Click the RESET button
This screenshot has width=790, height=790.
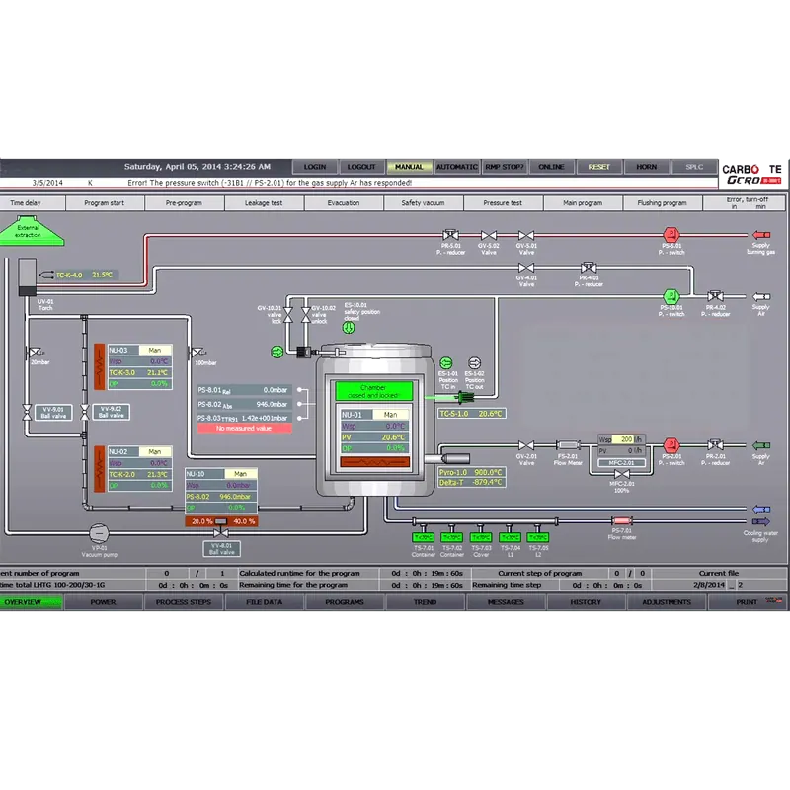599,167
